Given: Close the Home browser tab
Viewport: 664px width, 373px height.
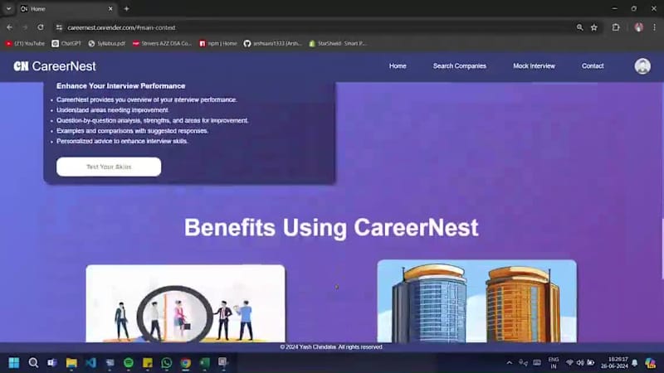Looking at the screenshot, I should [x=110, y=8].
